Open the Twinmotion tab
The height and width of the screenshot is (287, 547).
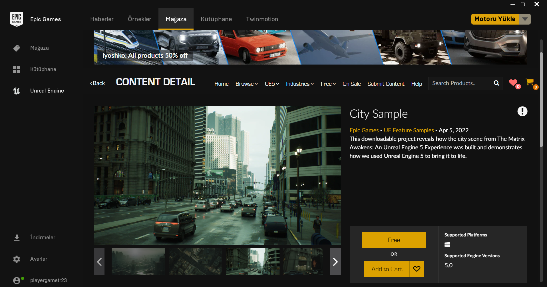[262, 19]
